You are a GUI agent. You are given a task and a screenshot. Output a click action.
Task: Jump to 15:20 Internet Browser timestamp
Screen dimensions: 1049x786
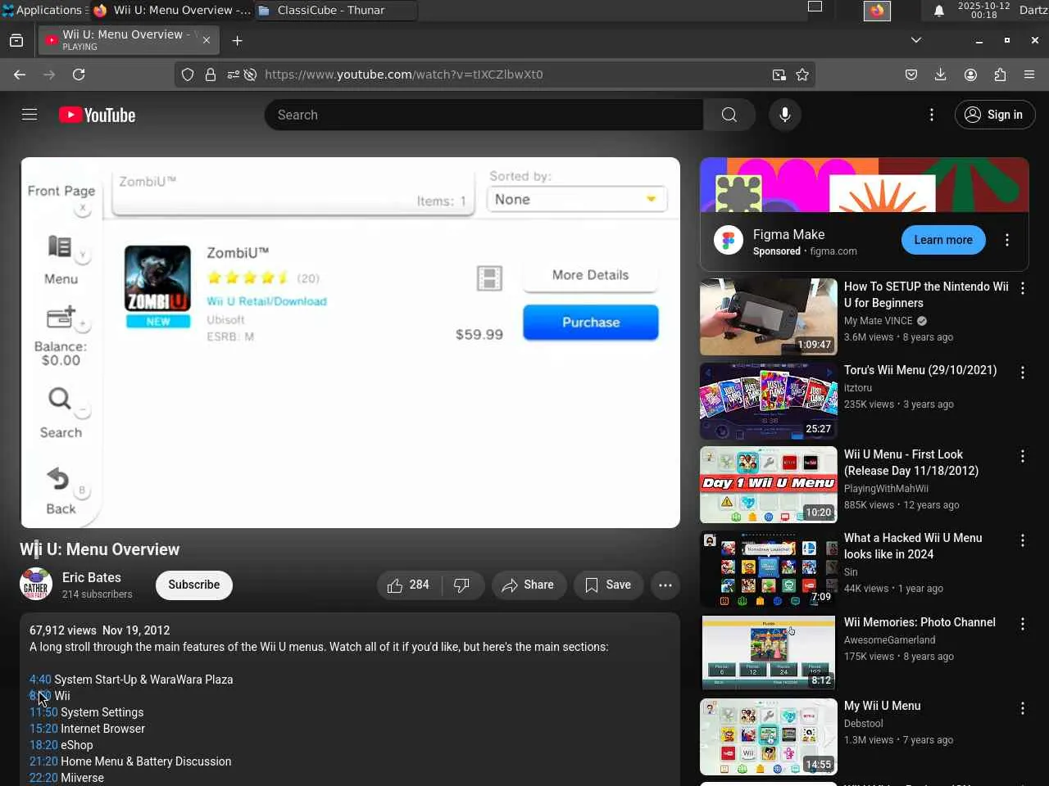tap(43, 729)
